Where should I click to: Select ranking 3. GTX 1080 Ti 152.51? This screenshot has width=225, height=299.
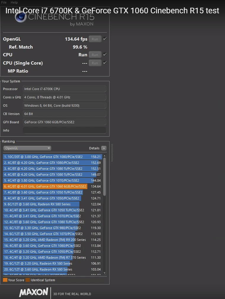[53, 169]
